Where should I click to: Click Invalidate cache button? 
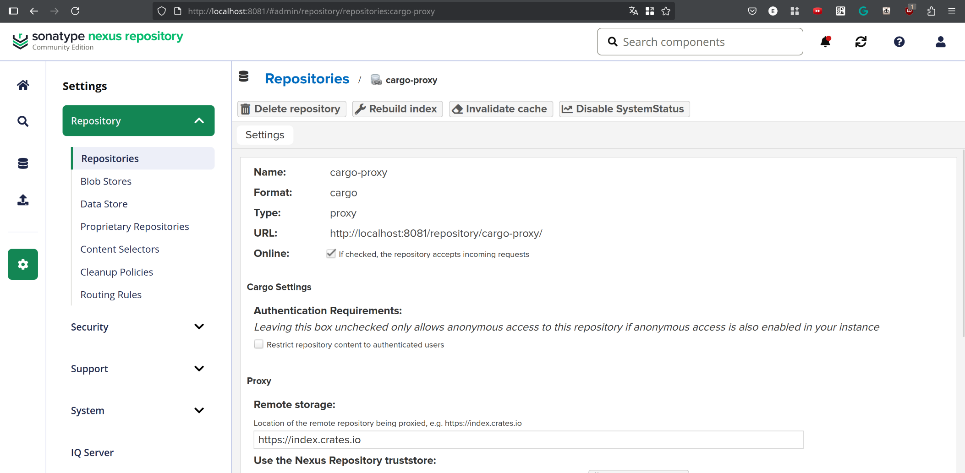coord(501,109)
